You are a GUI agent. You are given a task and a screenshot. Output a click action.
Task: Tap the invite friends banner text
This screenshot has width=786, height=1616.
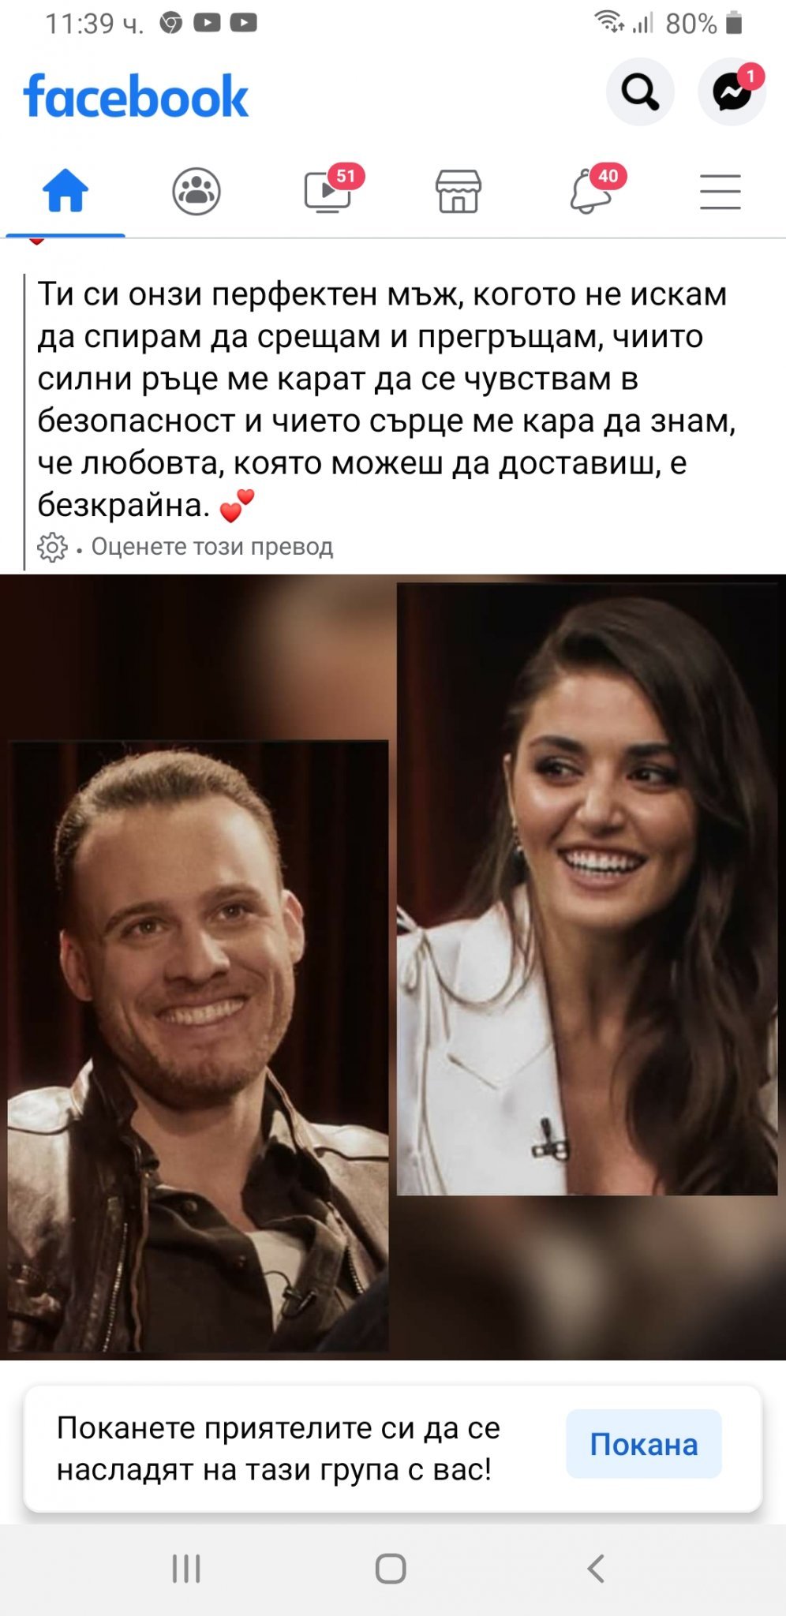tap(279, 1449)
